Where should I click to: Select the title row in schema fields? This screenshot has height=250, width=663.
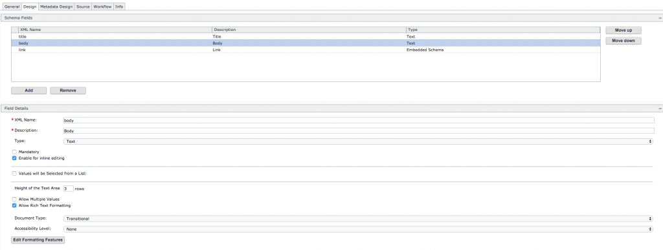pyautogui.click(x=306, y=37)
